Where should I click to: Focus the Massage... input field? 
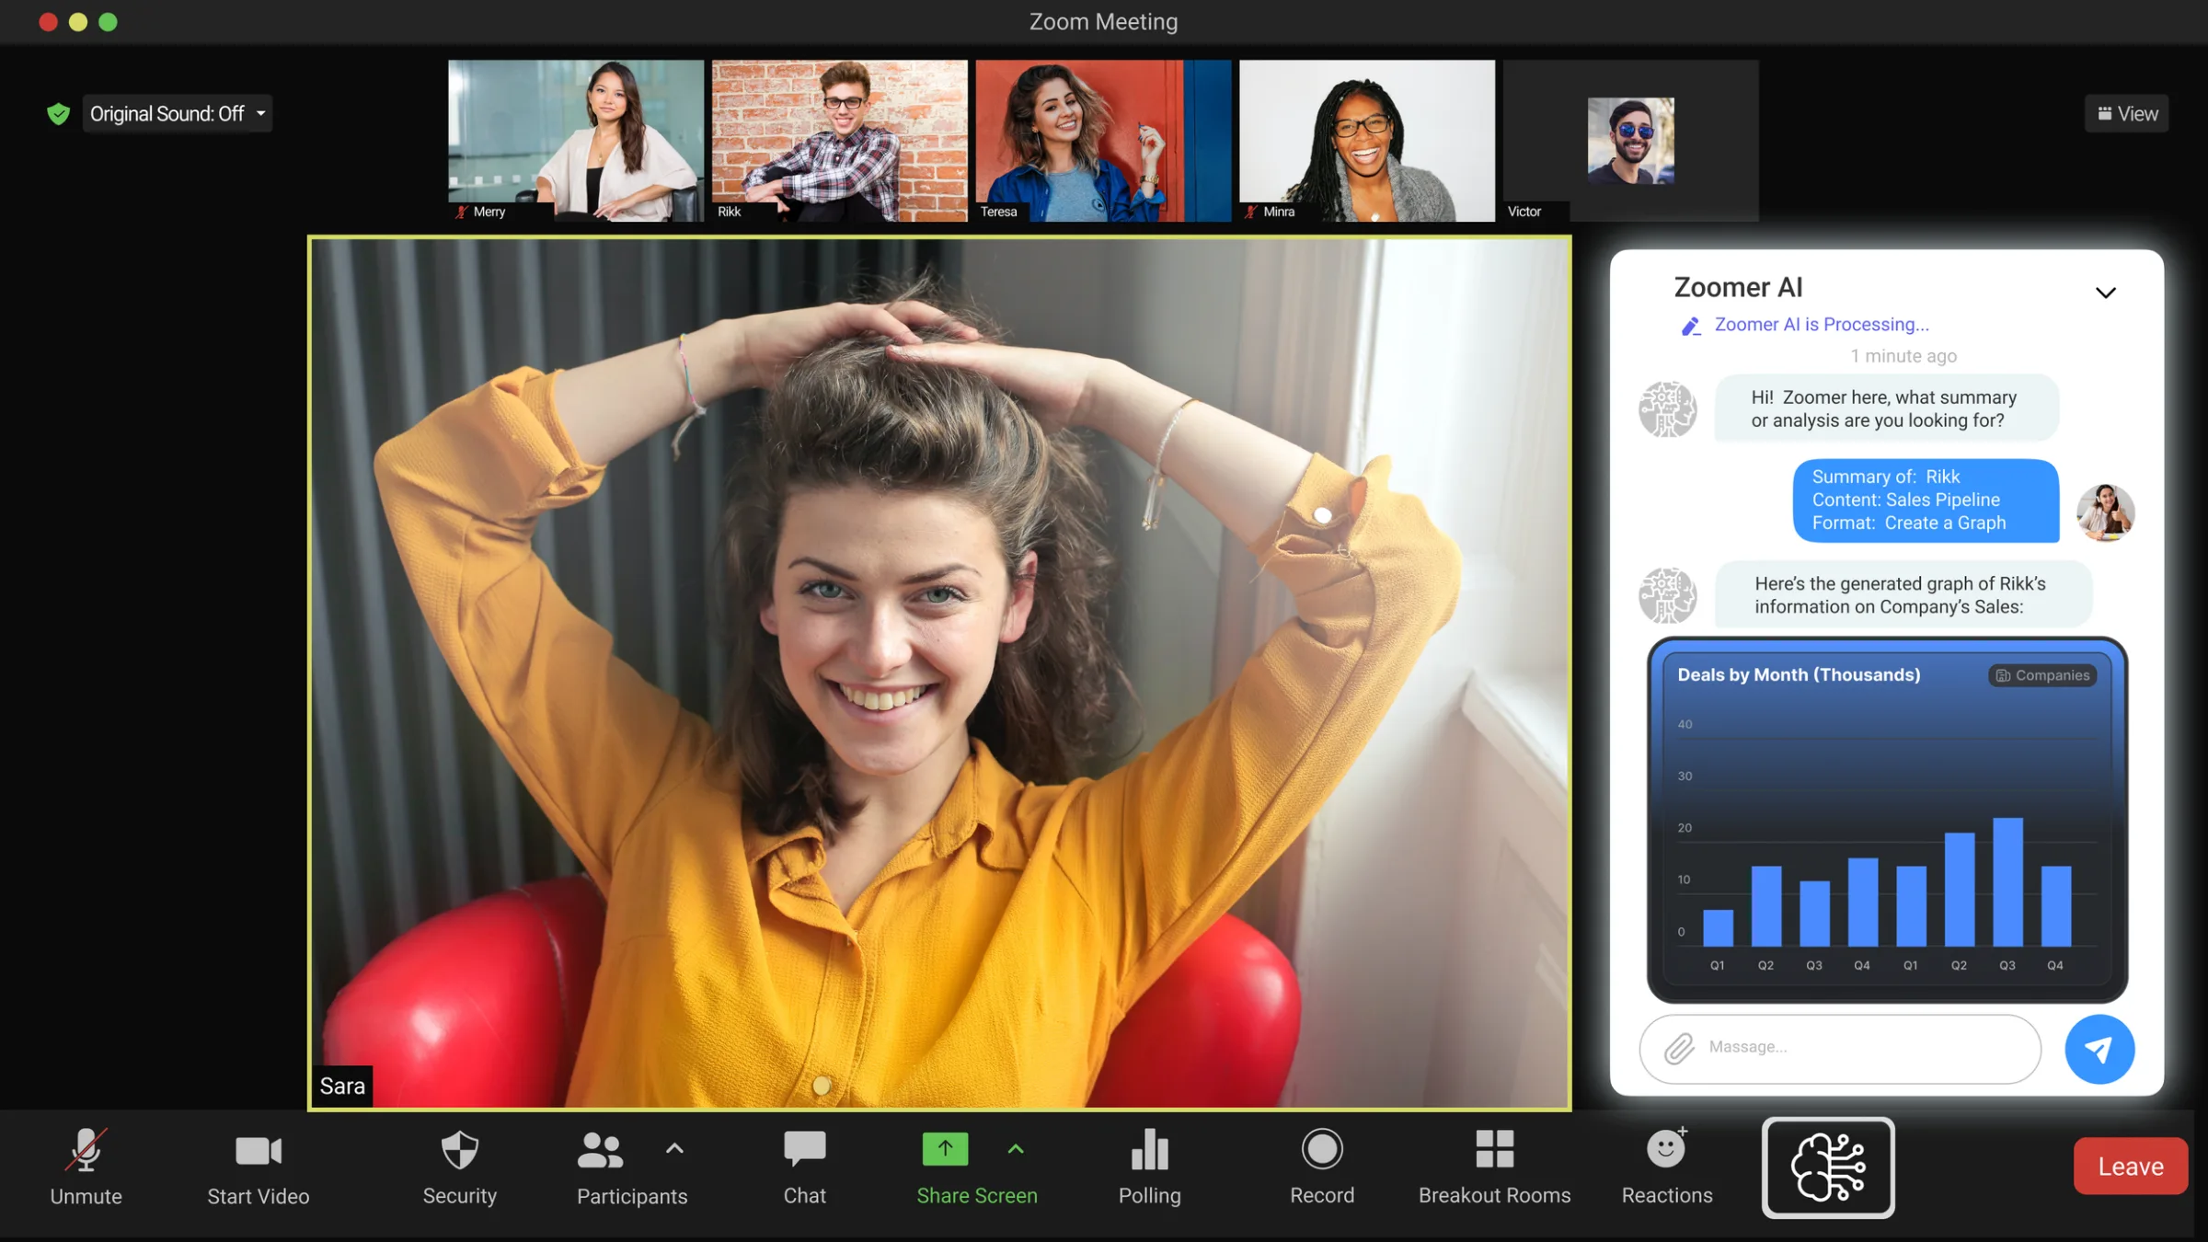point(1840,1048)
